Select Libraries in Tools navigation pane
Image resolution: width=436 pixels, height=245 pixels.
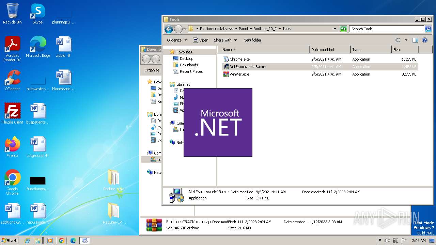point(183,84)
